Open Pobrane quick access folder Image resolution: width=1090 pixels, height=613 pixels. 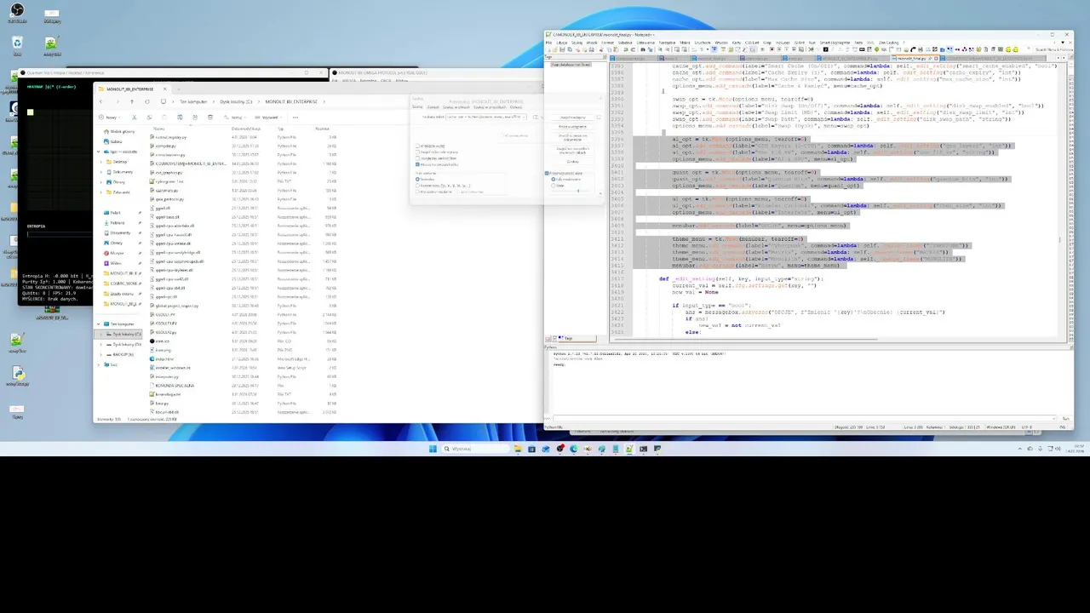113,223
